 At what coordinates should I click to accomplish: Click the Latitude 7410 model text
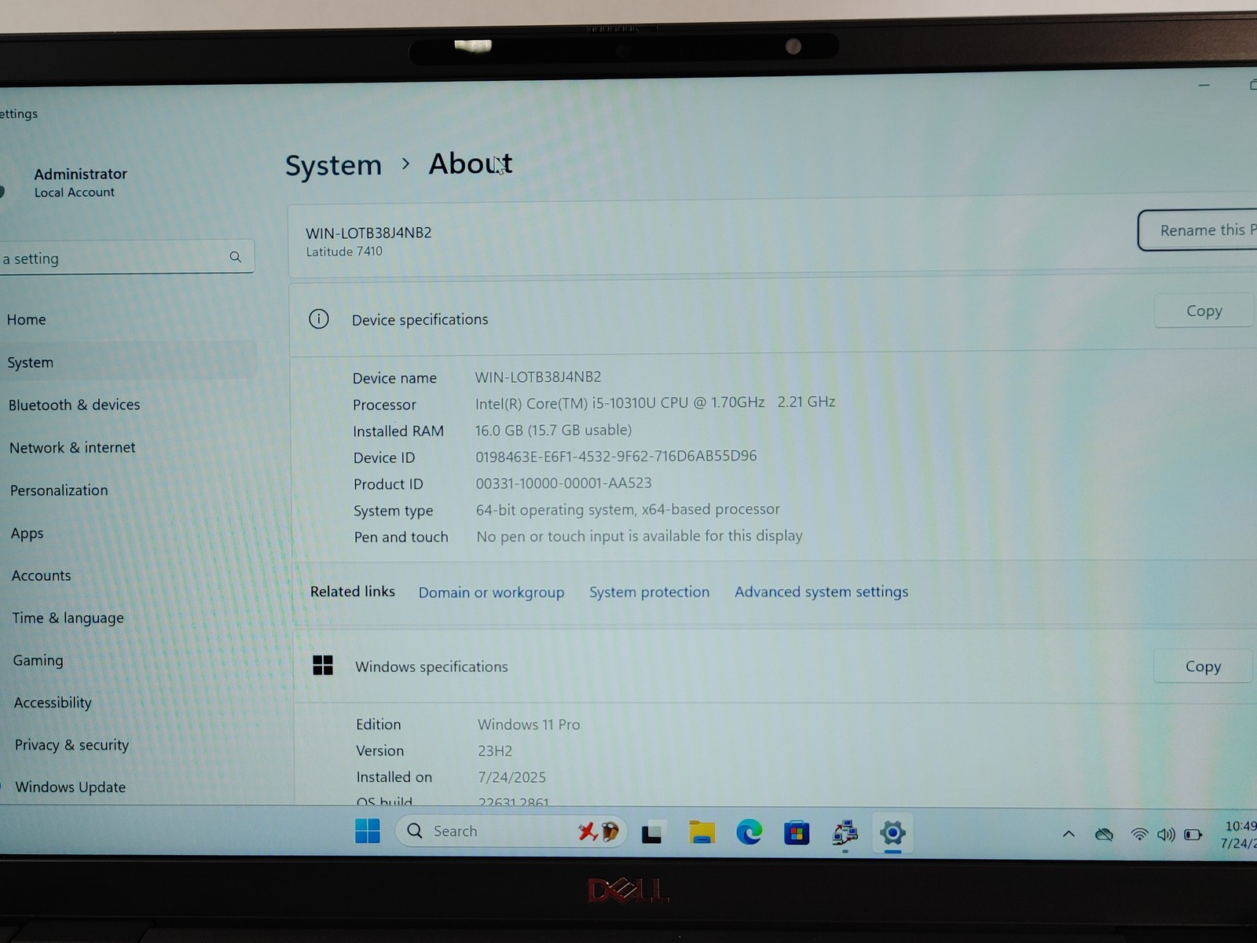click(344, 251)
